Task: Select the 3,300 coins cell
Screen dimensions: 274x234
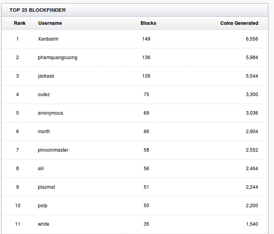Action: coord(252,95)
